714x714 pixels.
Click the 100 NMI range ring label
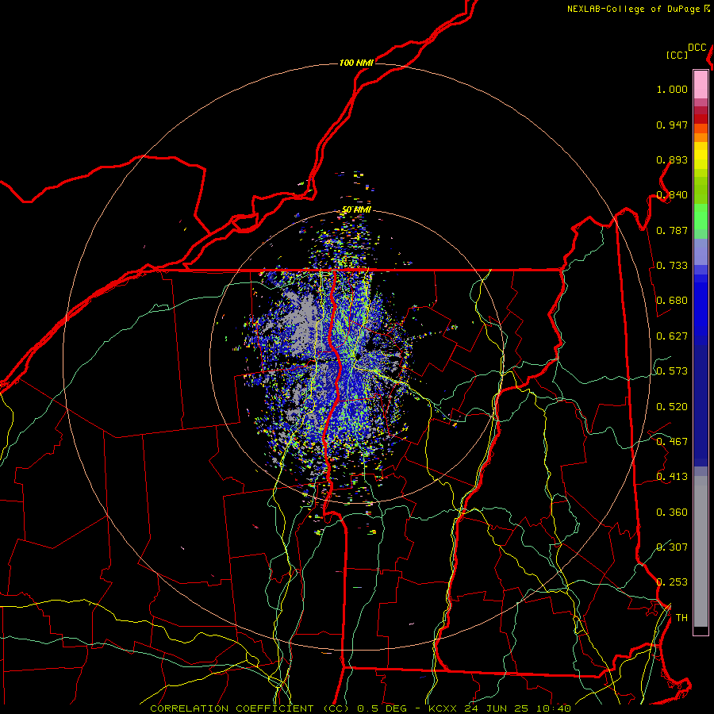pyautogui.click(x=356, y=63)
